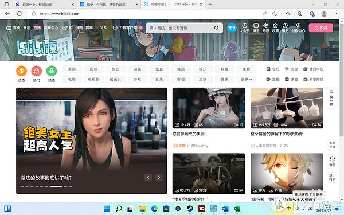Open the 课堂 link
This screenshot has height=215, width=344.
click(x=291, y=79)
